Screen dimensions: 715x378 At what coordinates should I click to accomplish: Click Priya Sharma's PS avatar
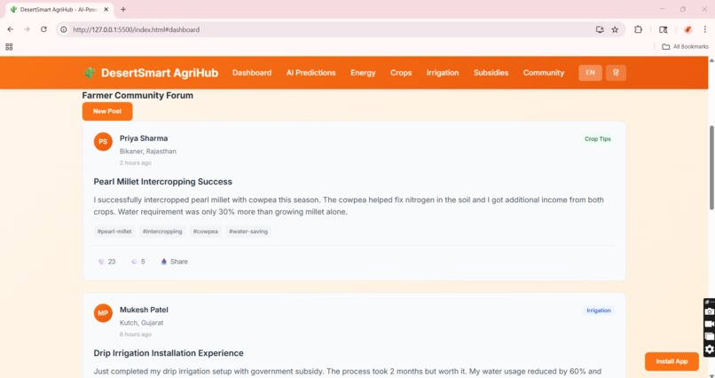[103, 142]
